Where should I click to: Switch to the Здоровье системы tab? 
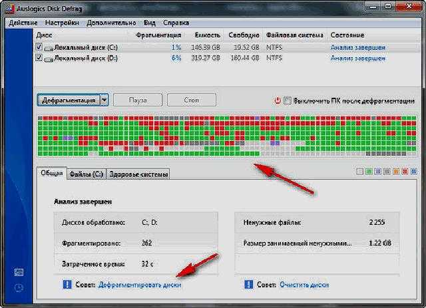click(138, 174)
